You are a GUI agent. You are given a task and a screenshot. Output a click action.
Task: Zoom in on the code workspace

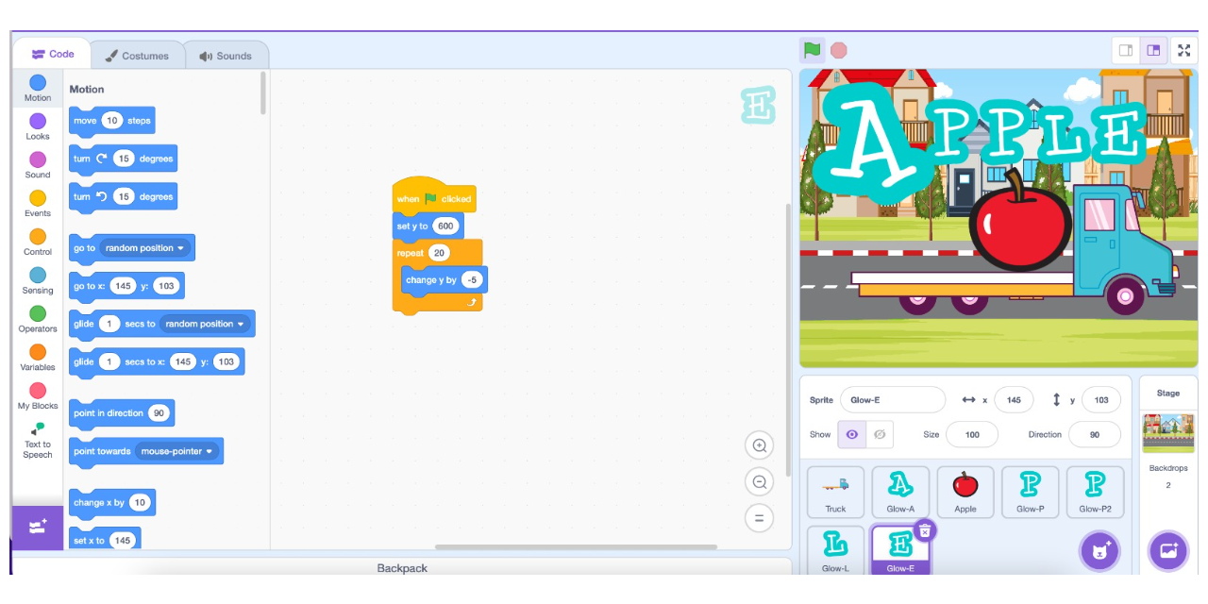[x=759, y=445]
